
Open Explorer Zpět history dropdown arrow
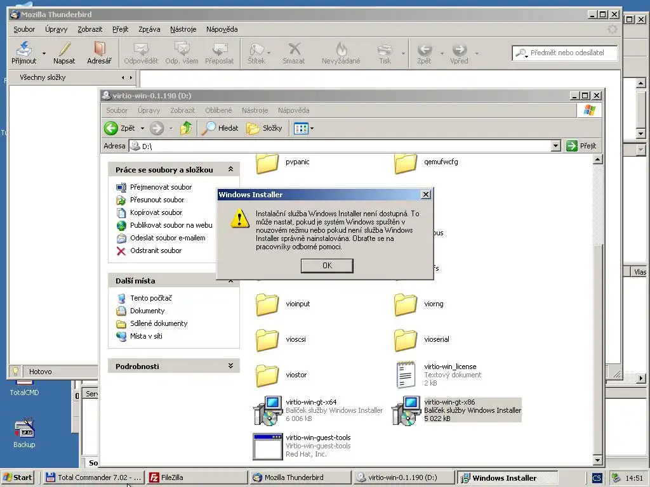click(x=142, y=128)
